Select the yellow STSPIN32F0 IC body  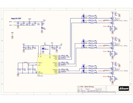(x=48, y=64)
